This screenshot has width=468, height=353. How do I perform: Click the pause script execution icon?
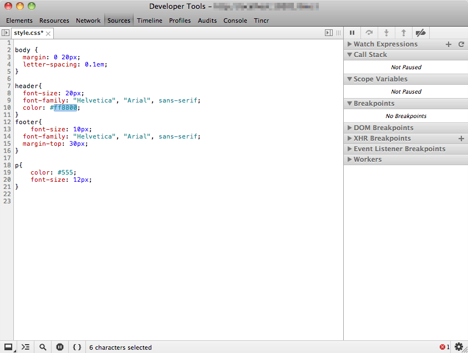(352, 33)
